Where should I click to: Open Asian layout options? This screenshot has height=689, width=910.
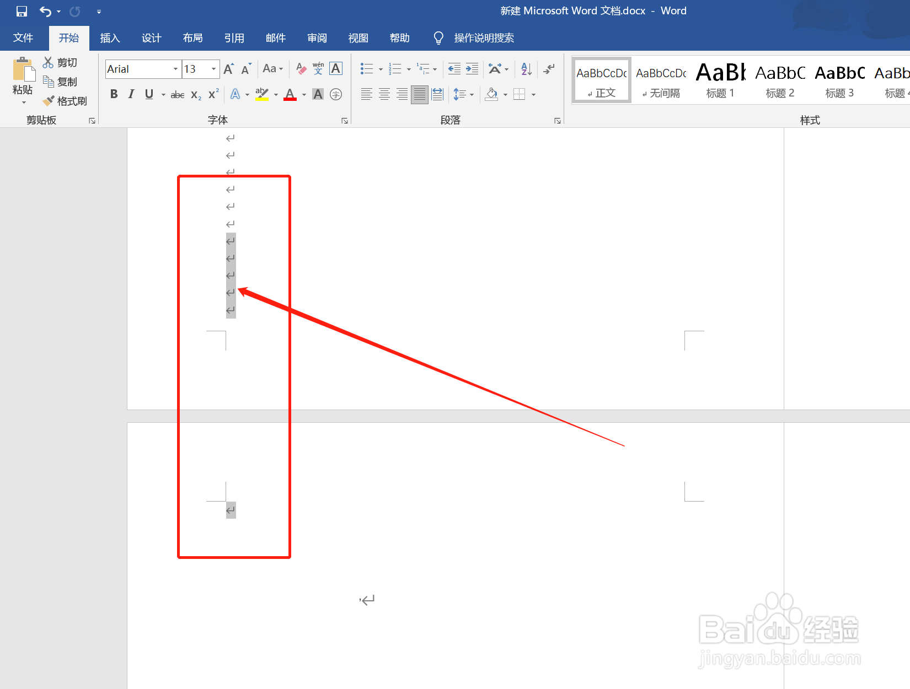click(x=495, y=69)
